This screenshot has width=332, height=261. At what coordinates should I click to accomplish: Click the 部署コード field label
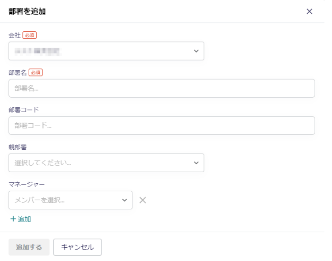coord(23,110)
